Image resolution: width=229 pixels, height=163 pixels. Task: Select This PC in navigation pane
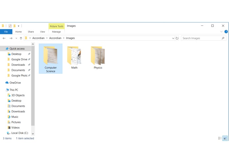(x=14, y=90)
